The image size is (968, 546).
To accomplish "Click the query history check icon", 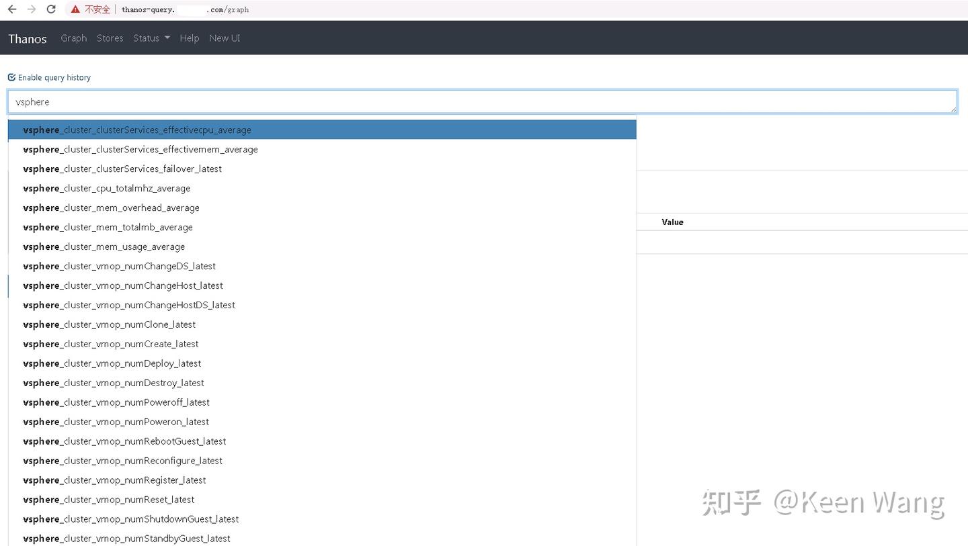I will [11, 77].
